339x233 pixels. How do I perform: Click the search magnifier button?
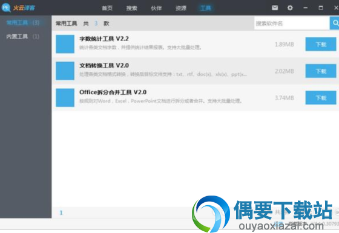pos(334,23)
